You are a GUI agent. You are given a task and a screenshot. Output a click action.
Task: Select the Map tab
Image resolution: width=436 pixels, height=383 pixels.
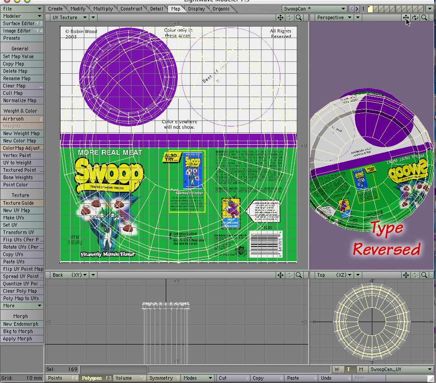[x=176, y=9]
